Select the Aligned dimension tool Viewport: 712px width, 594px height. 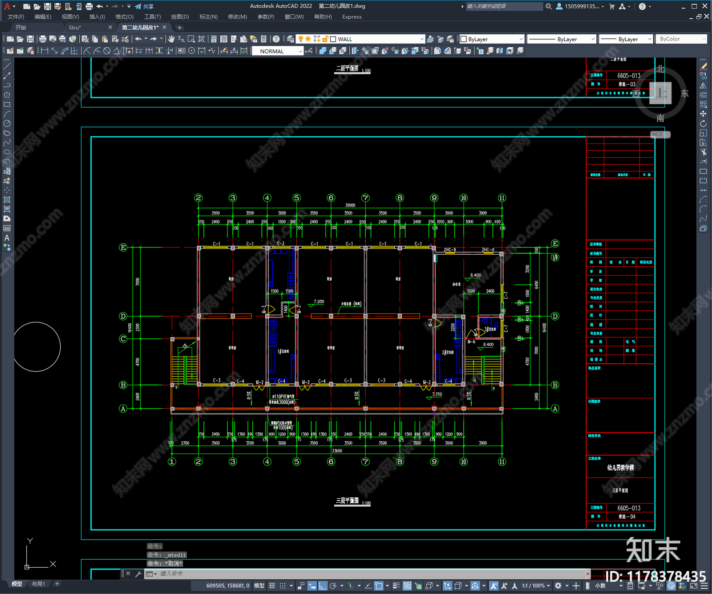pyautogui.click(x=54, y=51)
